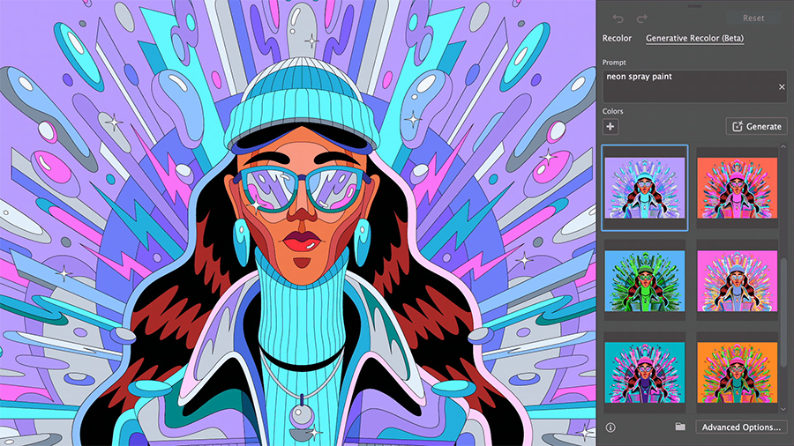The width and height of the screenshot is (794, 446).
Task: Click the Reset button
Action: pos(753,19)
